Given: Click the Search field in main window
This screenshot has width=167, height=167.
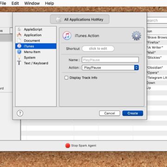Looking at the screenshot, I should (156, 20).
